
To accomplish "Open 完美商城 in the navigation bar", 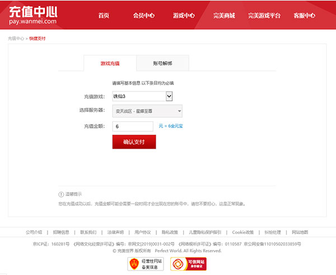I will tap(224, 16).
